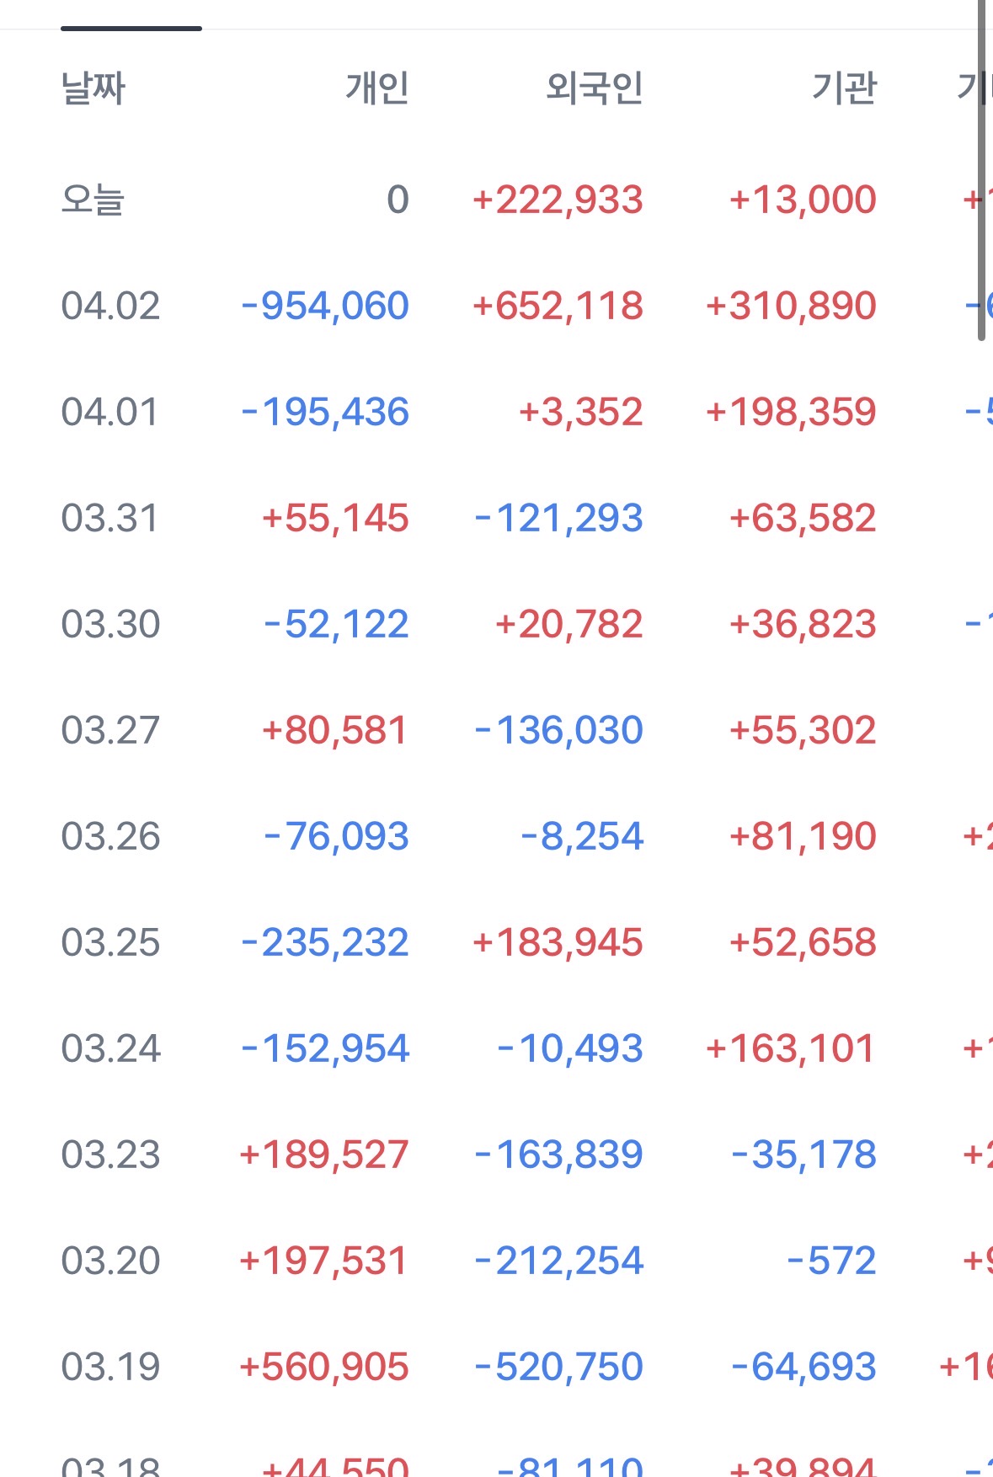Select the 기관 column header
This screenshot has height=1477, width=993.
[844, 88]
